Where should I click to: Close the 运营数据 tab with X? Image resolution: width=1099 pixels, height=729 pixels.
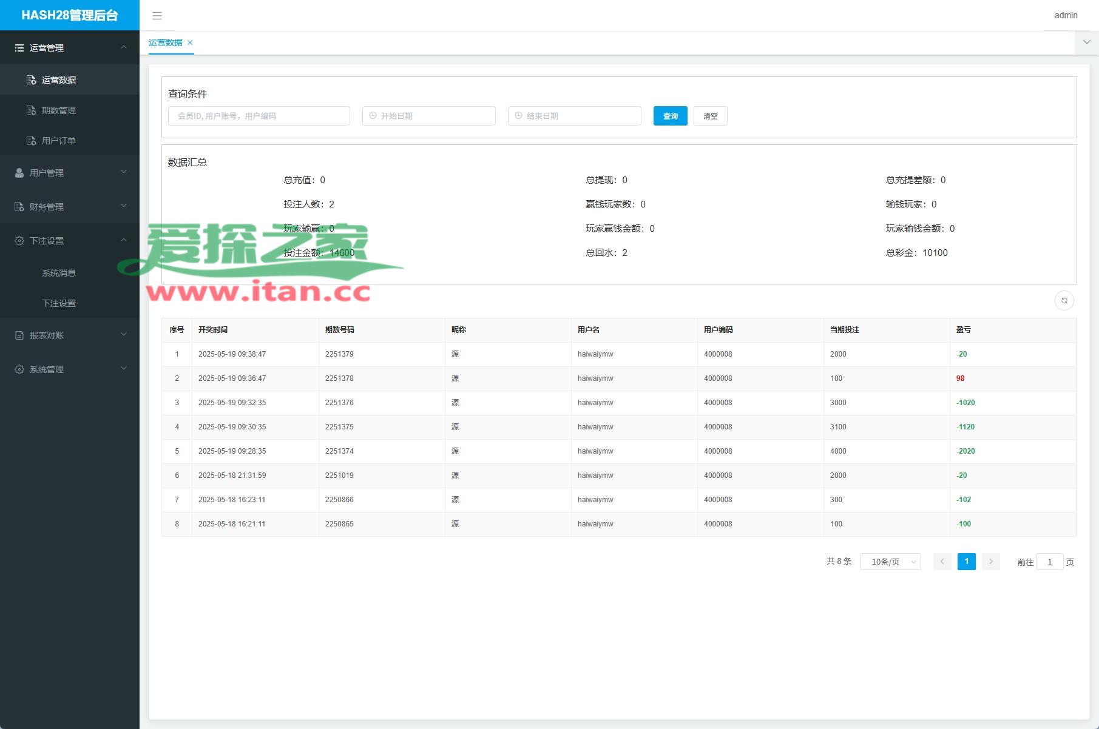(x=190, y=42)
